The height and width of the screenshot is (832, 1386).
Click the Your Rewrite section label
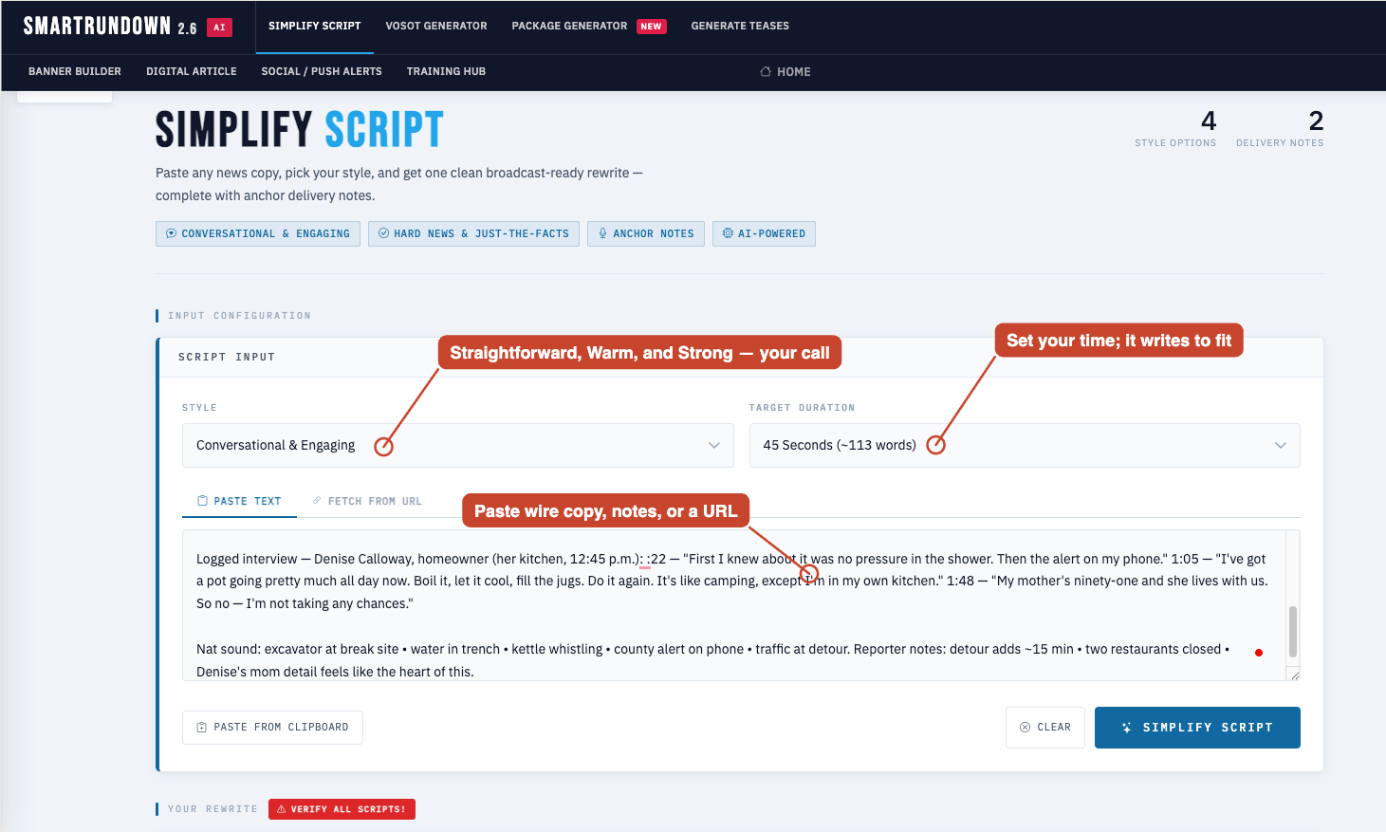coord(213,809)
